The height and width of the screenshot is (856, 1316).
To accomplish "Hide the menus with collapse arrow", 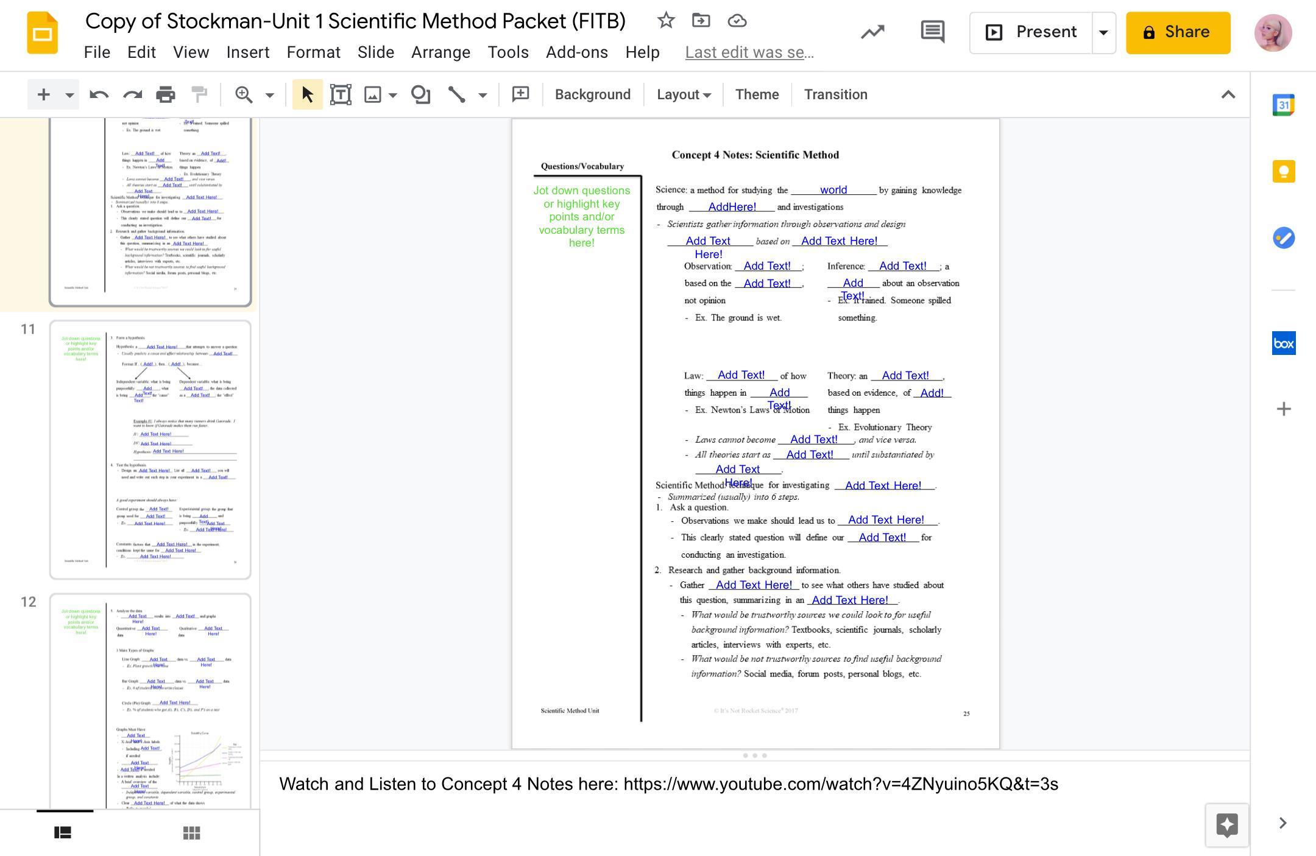I will pos(1228,94).
